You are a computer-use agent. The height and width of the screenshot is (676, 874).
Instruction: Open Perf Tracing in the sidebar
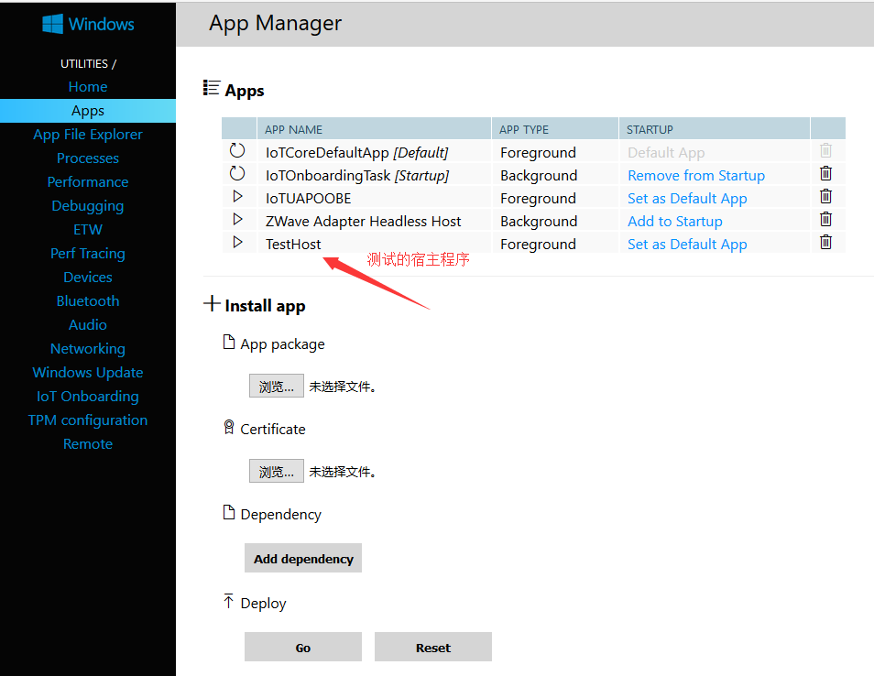tap(88, 254)
